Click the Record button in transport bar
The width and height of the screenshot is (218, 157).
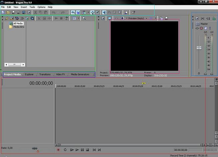(58, 150)
